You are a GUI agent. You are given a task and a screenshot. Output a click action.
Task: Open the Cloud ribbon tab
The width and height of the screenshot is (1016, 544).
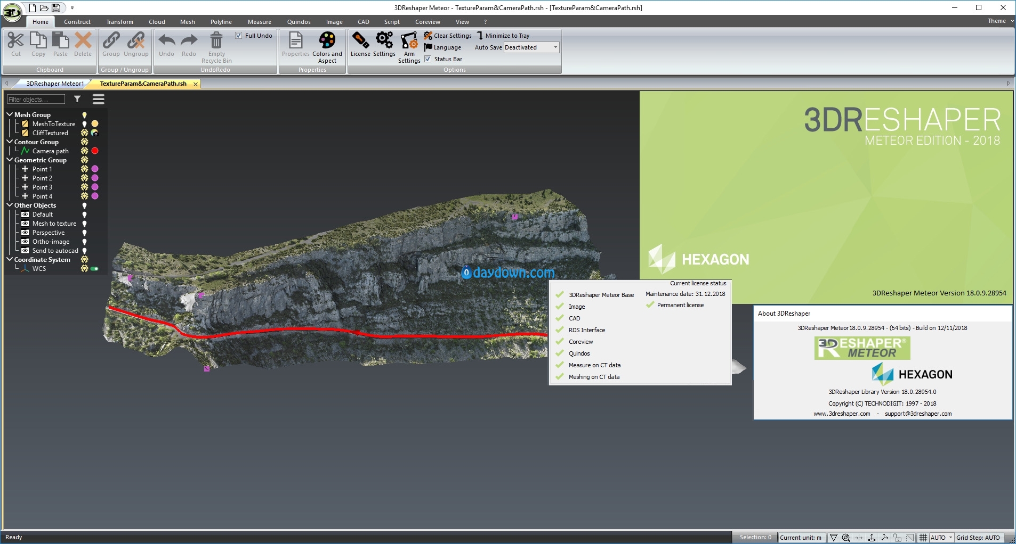click(x=157, y=22)
